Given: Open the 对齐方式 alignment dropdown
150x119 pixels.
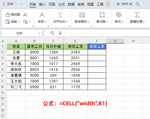Looking at the screenshot, I should [x=61, y=18].
